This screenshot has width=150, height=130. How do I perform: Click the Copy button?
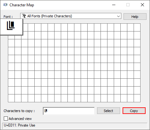(134, 110)
